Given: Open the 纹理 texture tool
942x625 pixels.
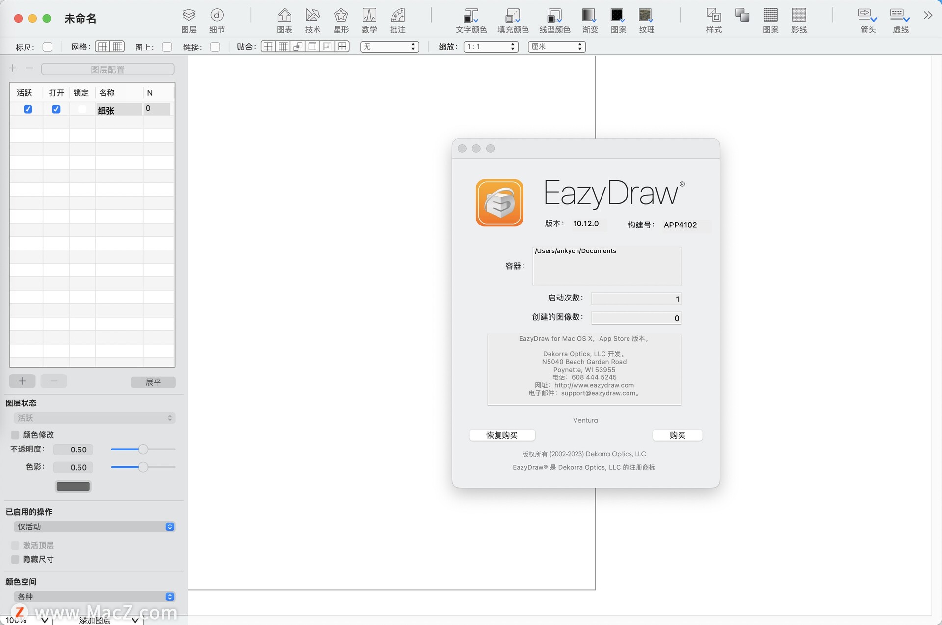Looking at the screenshot, I should [x=647, y=21].
